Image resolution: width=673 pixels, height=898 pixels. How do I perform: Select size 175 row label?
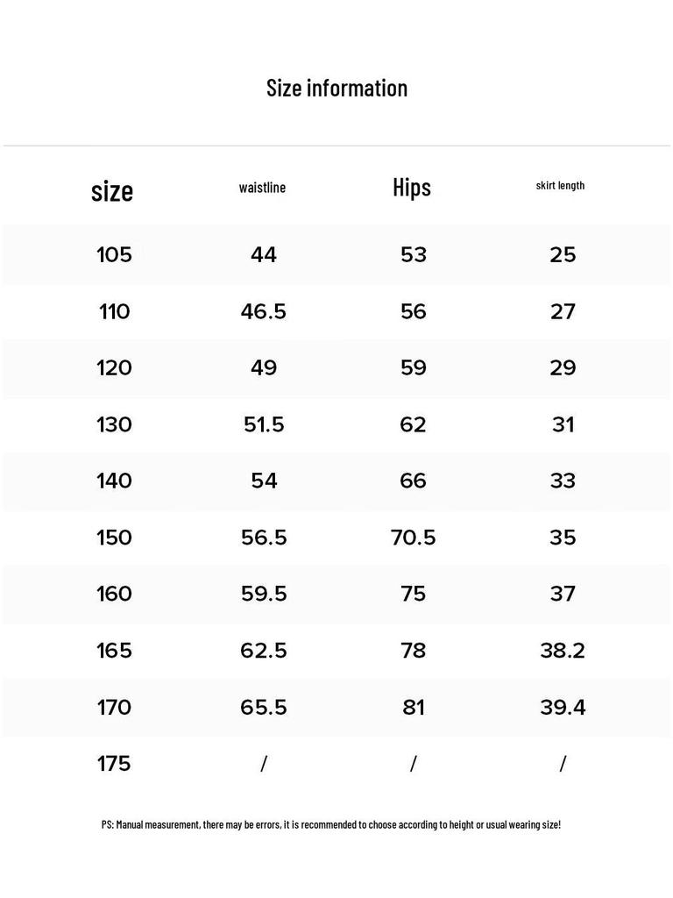(114, 764)
